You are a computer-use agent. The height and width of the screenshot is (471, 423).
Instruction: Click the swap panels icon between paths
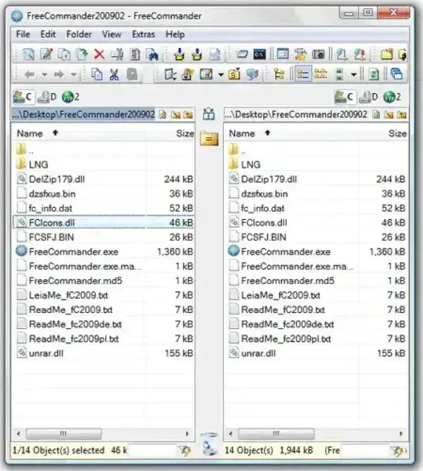click(x=209, y=114)
